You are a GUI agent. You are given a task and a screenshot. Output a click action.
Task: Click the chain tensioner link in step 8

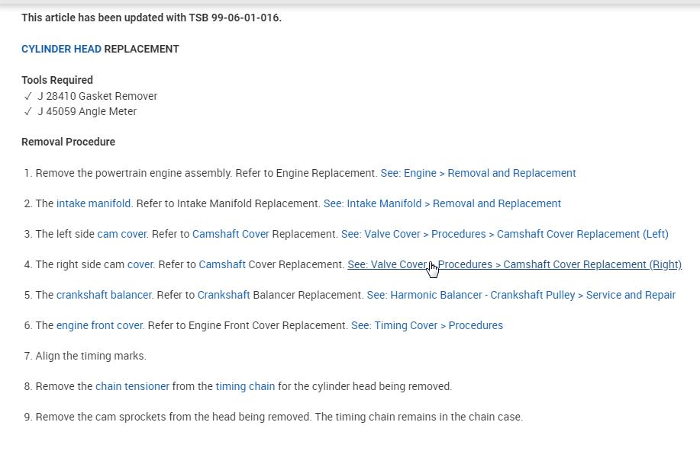click(x=132, y=386)
